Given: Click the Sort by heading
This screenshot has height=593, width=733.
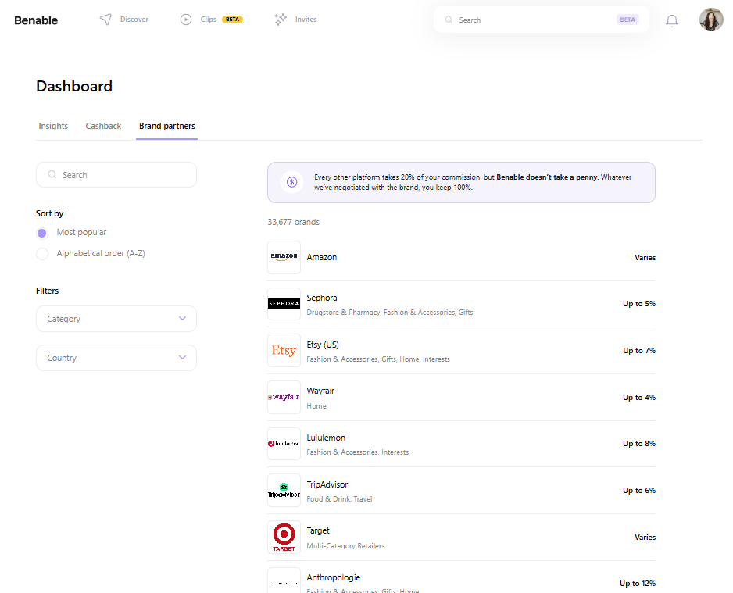Looking at the screenshot, I should [49, 213].
